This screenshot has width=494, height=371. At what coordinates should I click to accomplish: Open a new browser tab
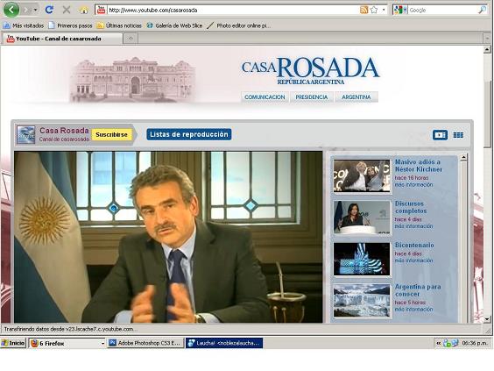coord(131,39)
